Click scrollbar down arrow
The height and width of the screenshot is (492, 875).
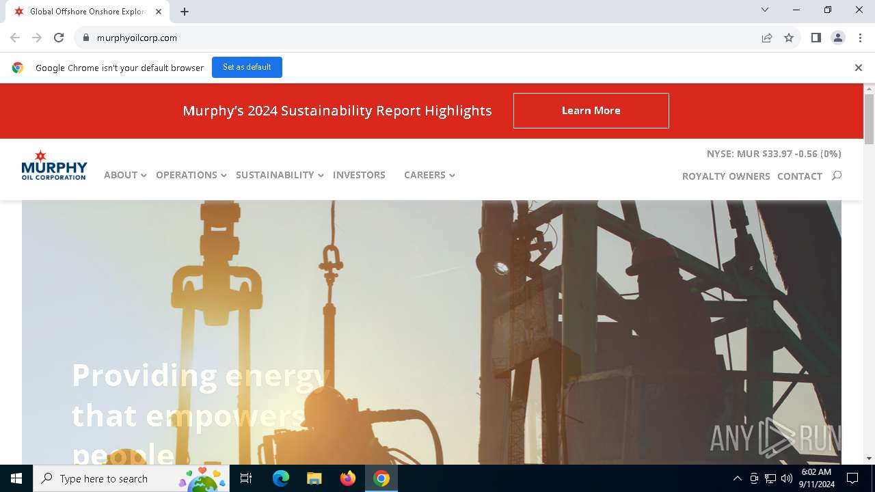[869, 459]
